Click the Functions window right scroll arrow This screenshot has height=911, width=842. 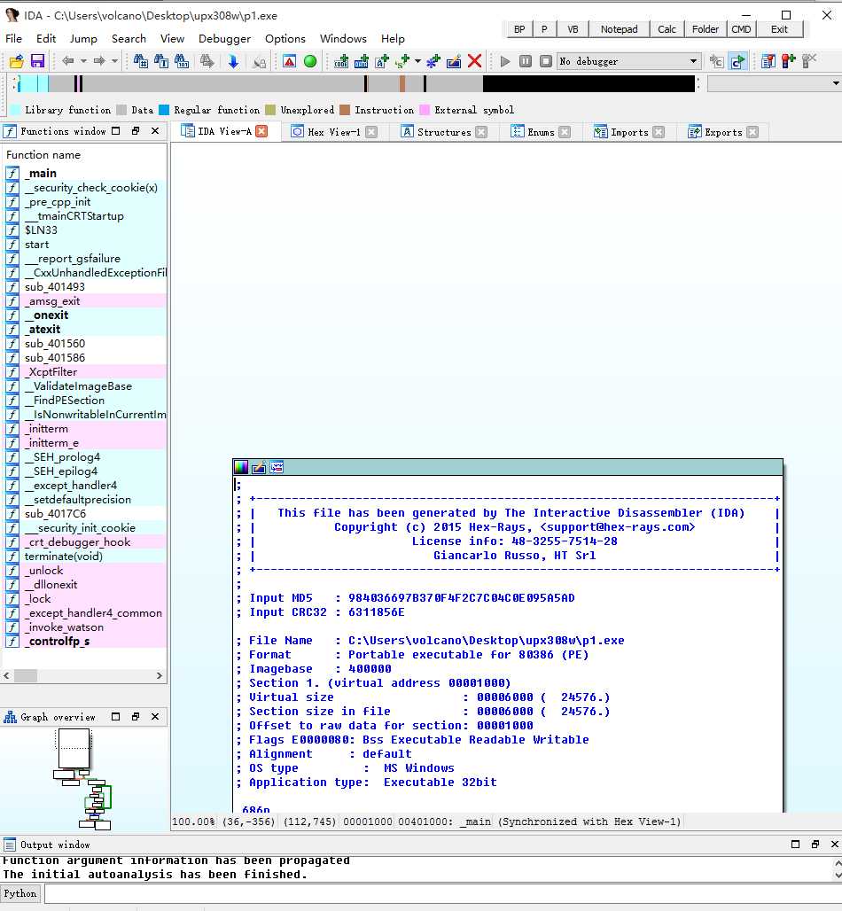160,675
